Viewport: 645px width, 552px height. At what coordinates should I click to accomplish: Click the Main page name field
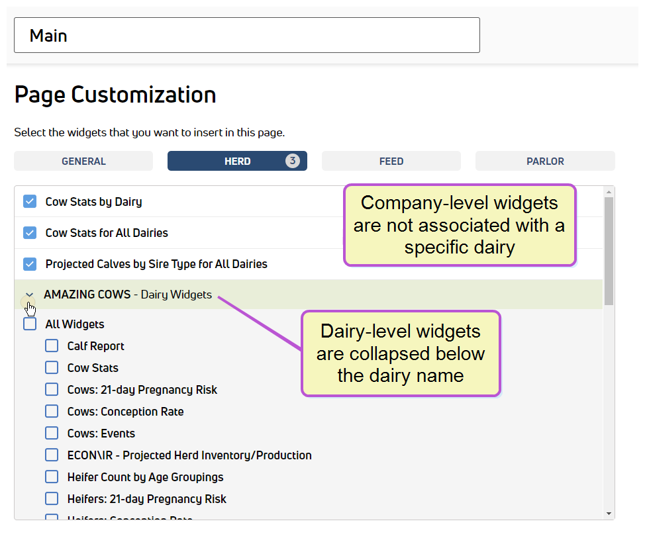pyautogui.click(x=247, y=35)
